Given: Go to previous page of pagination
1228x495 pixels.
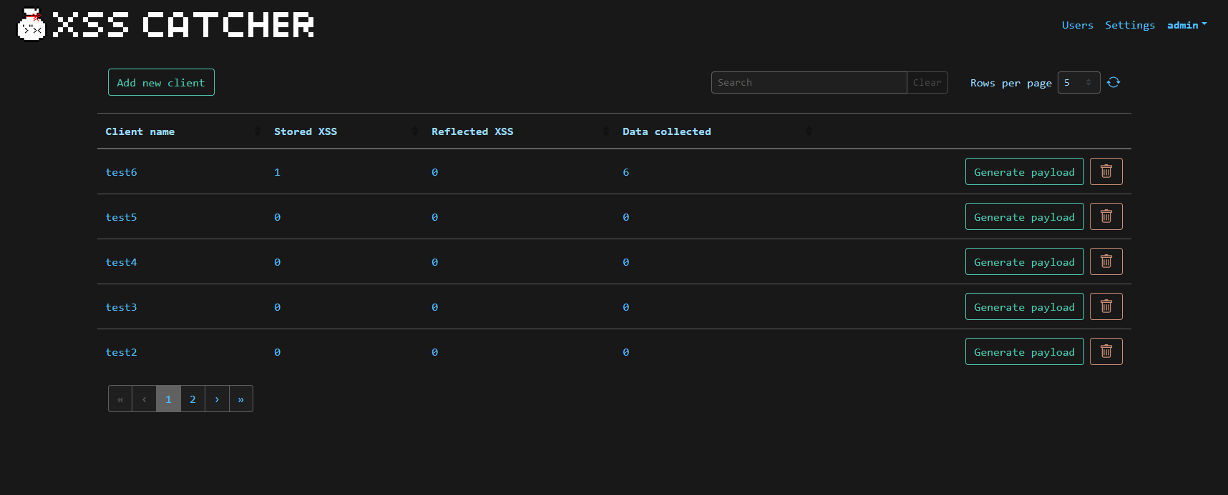Looking at the screenshot, I should coord(145,399).
